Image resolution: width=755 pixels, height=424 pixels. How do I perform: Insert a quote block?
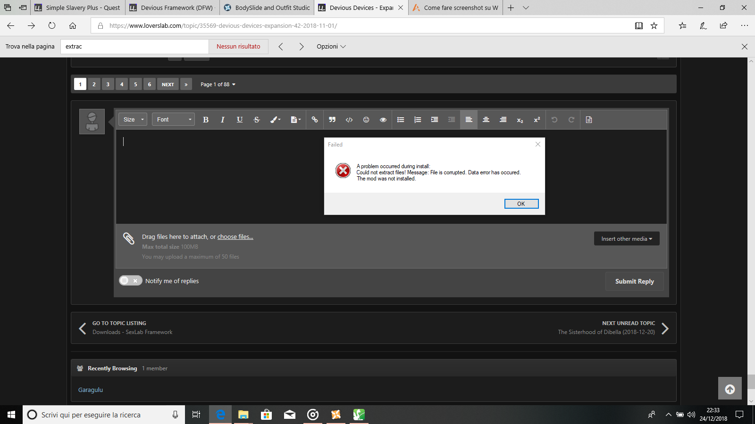(332, 120)
